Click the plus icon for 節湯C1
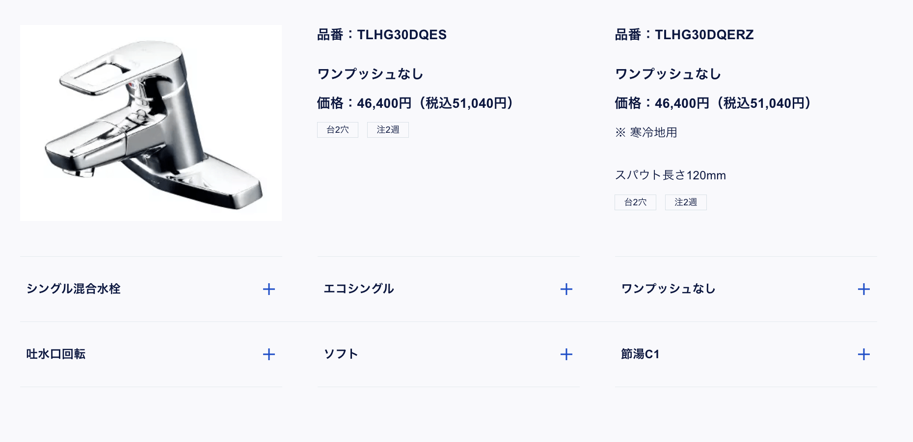This screenshot has width=913, height=442. coord(864,354)
